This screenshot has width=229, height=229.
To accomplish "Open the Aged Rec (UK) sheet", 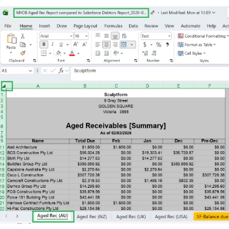I will (x=131, y=216).
